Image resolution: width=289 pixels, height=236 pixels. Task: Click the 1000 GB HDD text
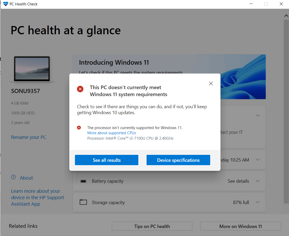23,113
